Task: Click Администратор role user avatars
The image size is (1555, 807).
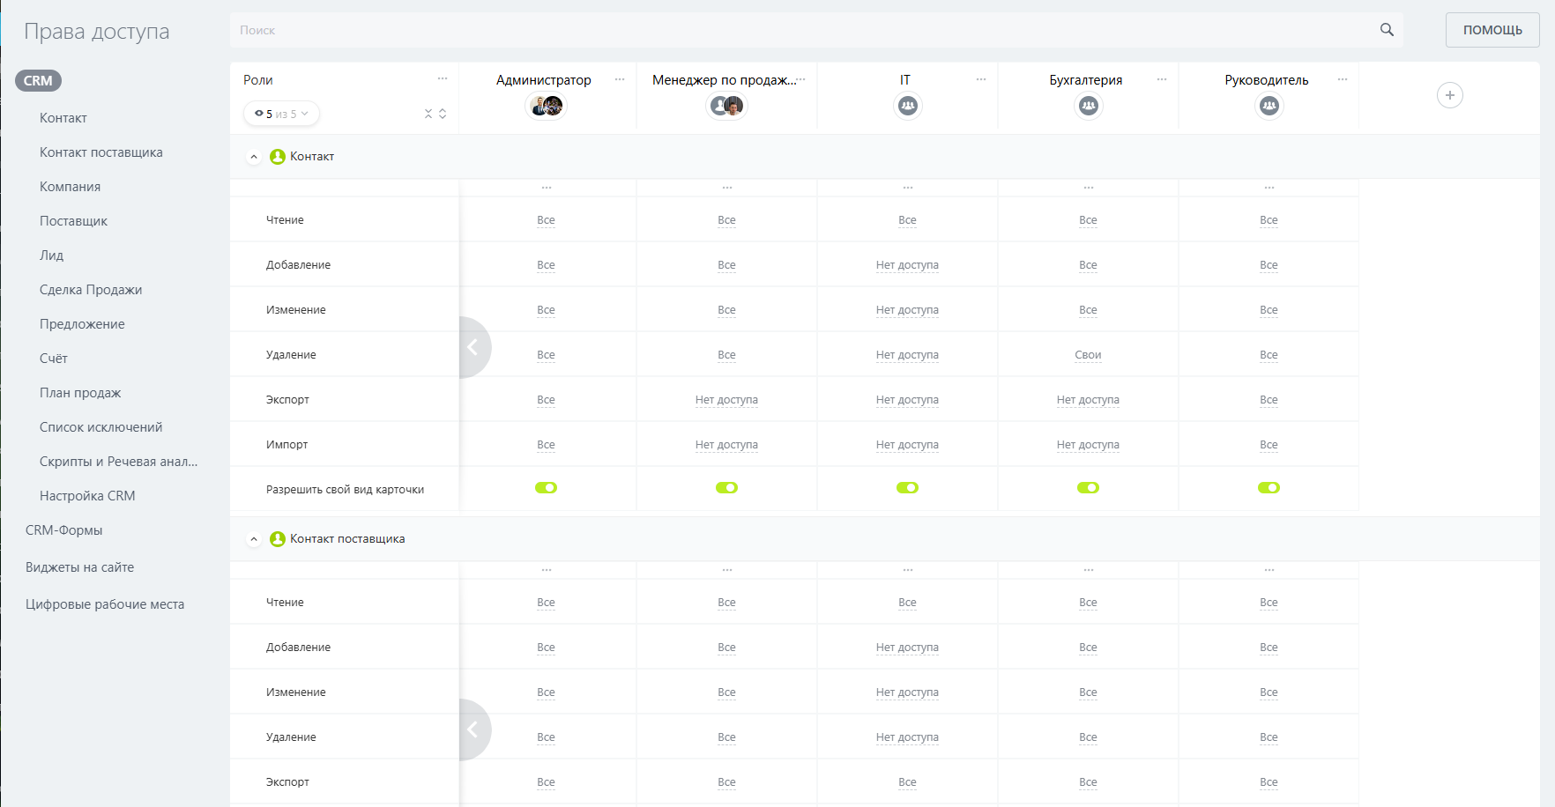Action: pos(546,106)
